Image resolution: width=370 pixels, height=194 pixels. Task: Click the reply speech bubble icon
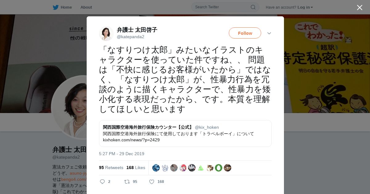[x=102, y=182]
